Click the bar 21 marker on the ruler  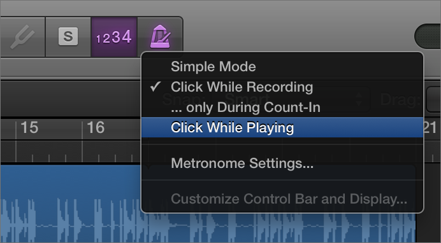[x=430, y=128]
